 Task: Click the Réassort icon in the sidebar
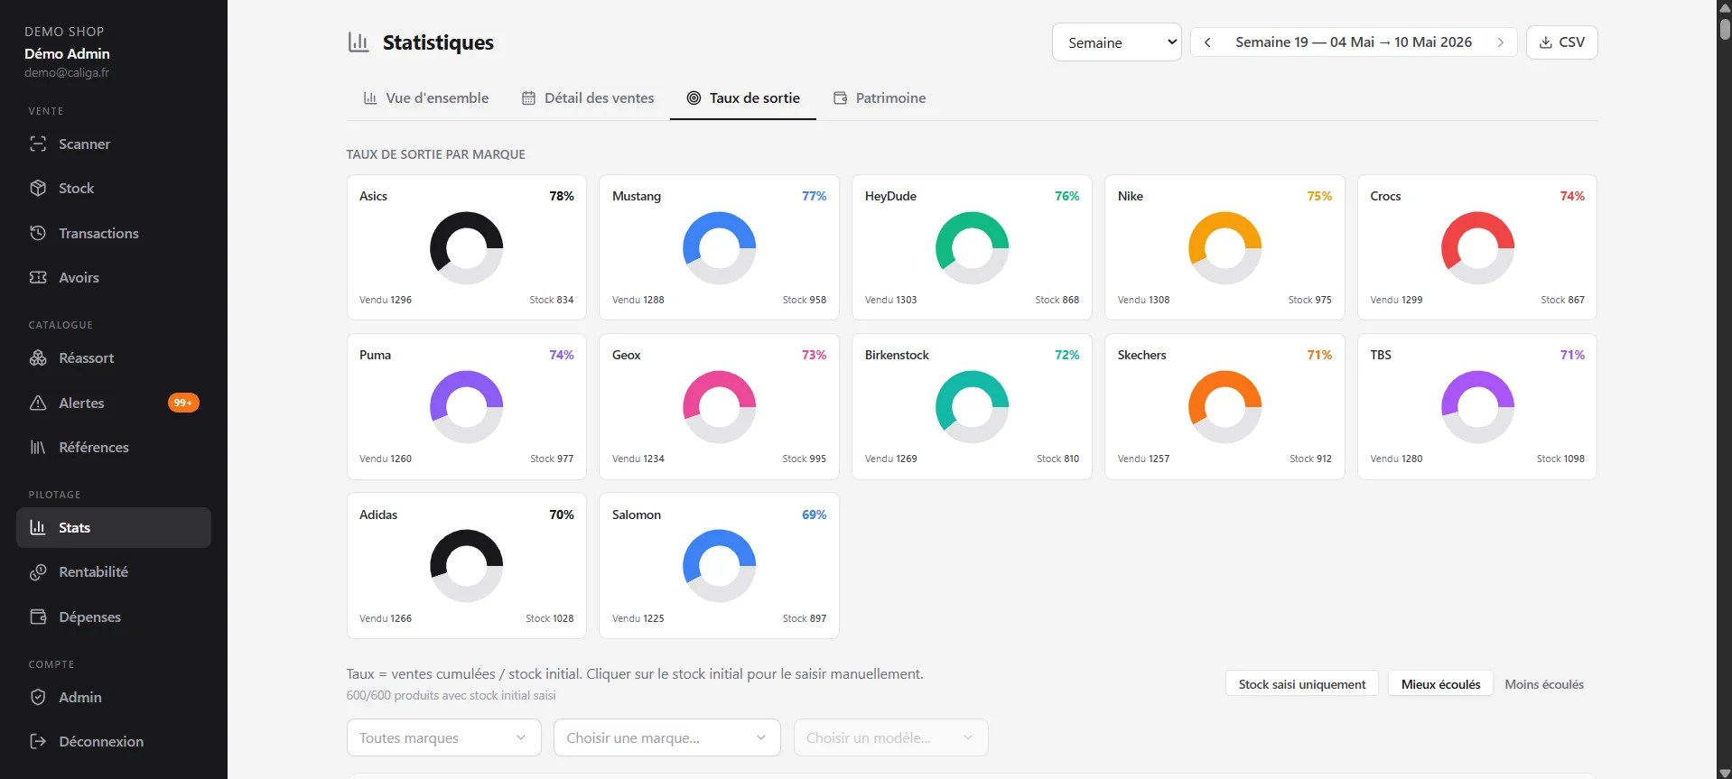click(38, 357)
